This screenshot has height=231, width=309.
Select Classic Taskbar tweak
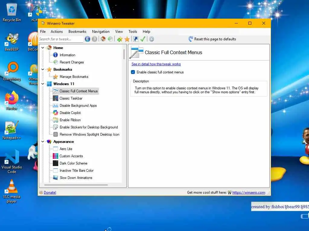click(x=71, y=98)
